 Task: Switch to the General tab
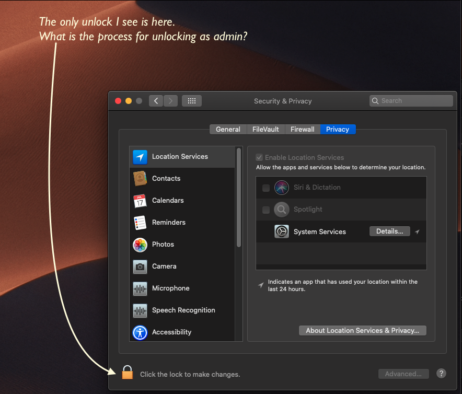228,130
